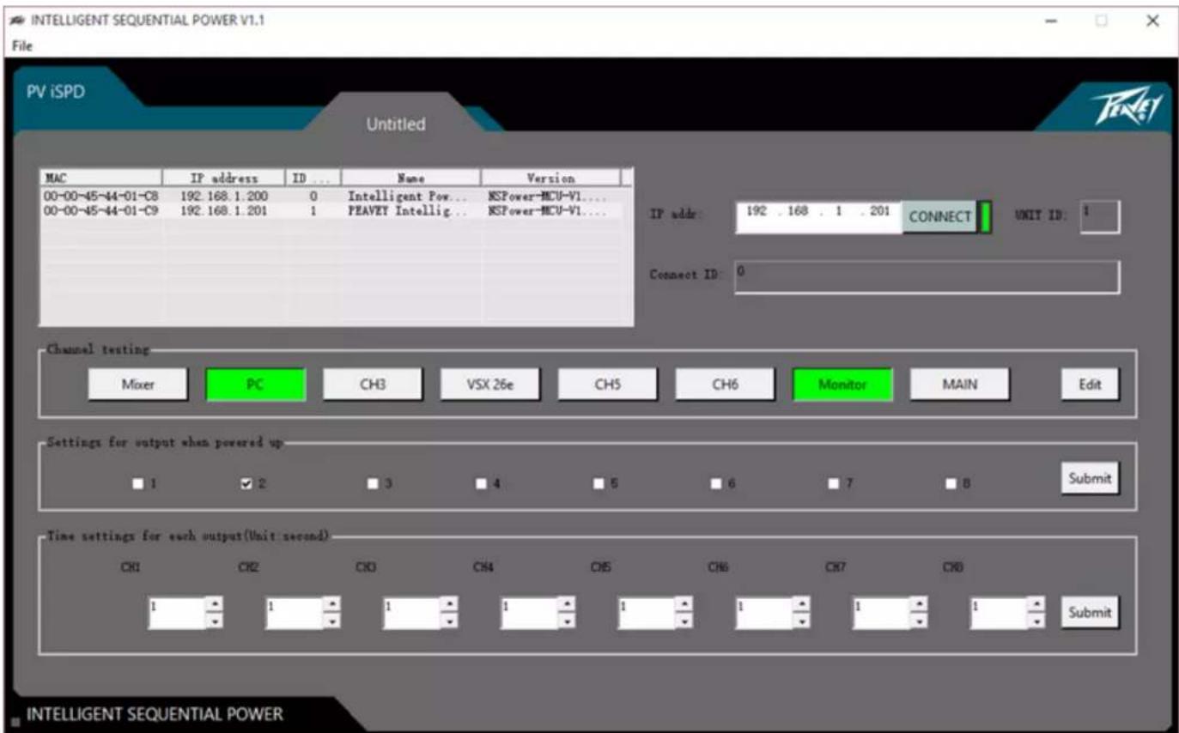The image size is (1179, 733).
Task: Enable power-up output checkbox 4
Action: point(483,484)
